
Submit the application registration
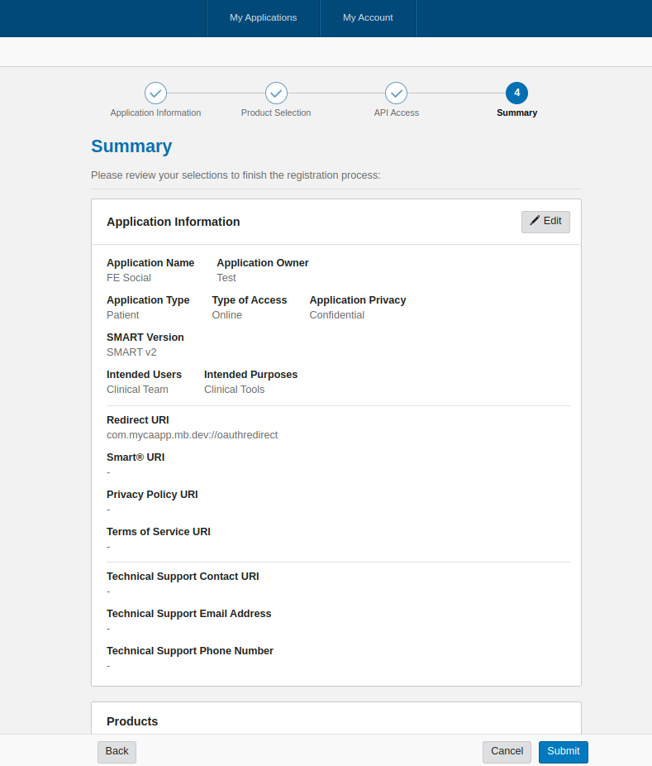pos(563,751)
